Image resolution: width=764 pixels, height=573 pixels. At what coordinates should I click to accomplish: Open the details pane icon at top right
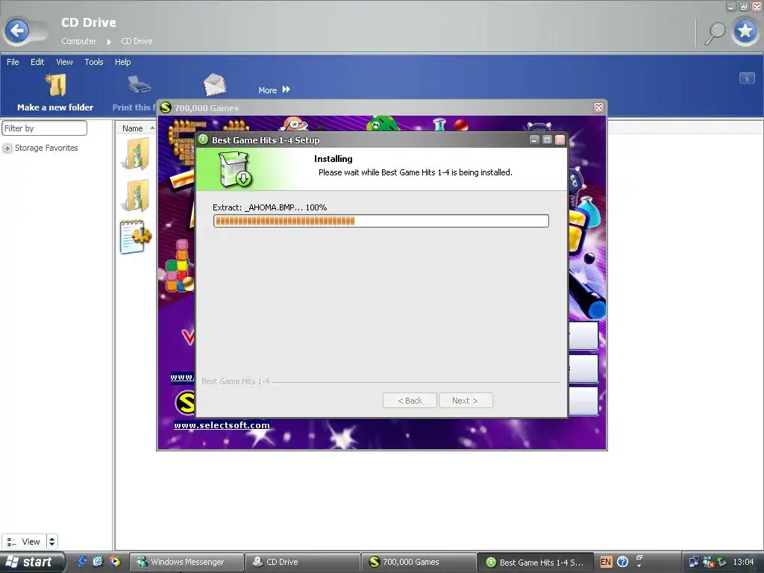746,78
